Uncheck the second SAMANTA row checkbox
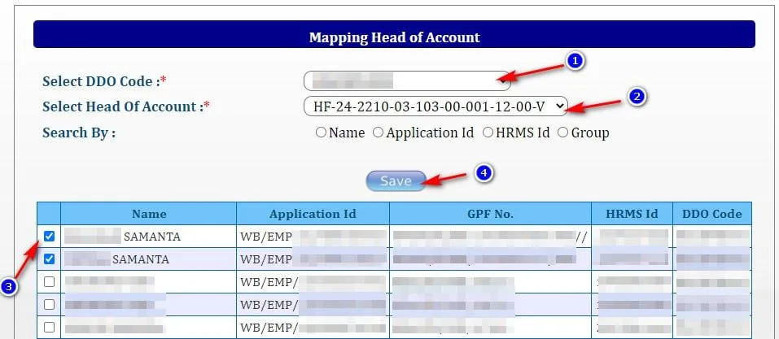779x339 pixels. point(49,259)
